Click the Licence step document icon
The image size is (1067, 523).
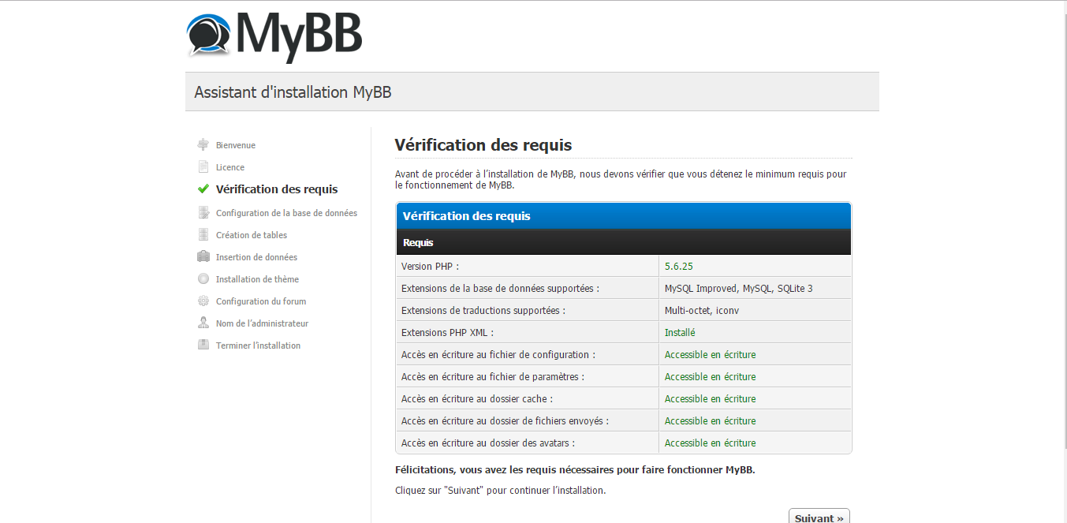pos(203,166)
